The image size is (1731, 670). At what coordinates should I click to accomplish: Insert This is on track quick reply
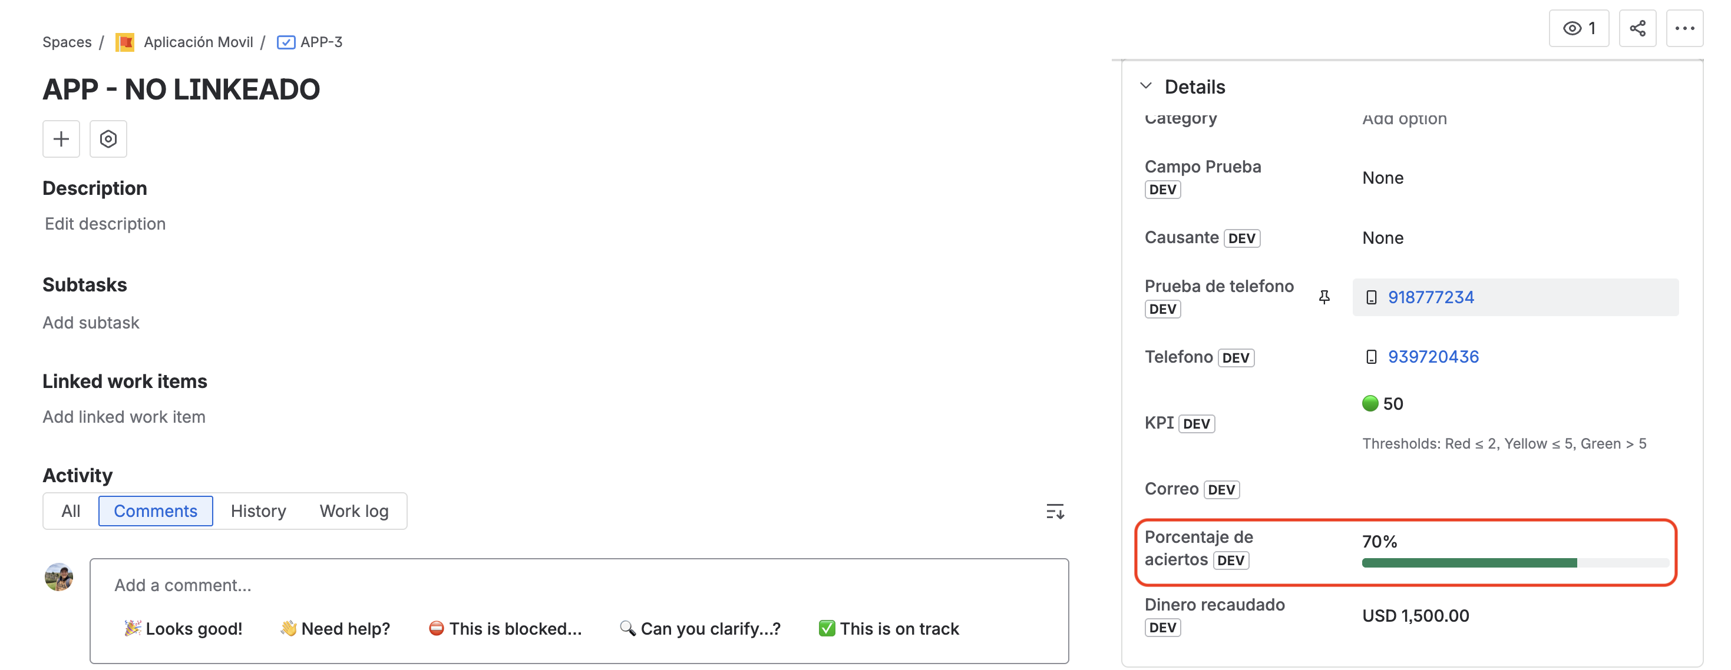coord(888,628)
